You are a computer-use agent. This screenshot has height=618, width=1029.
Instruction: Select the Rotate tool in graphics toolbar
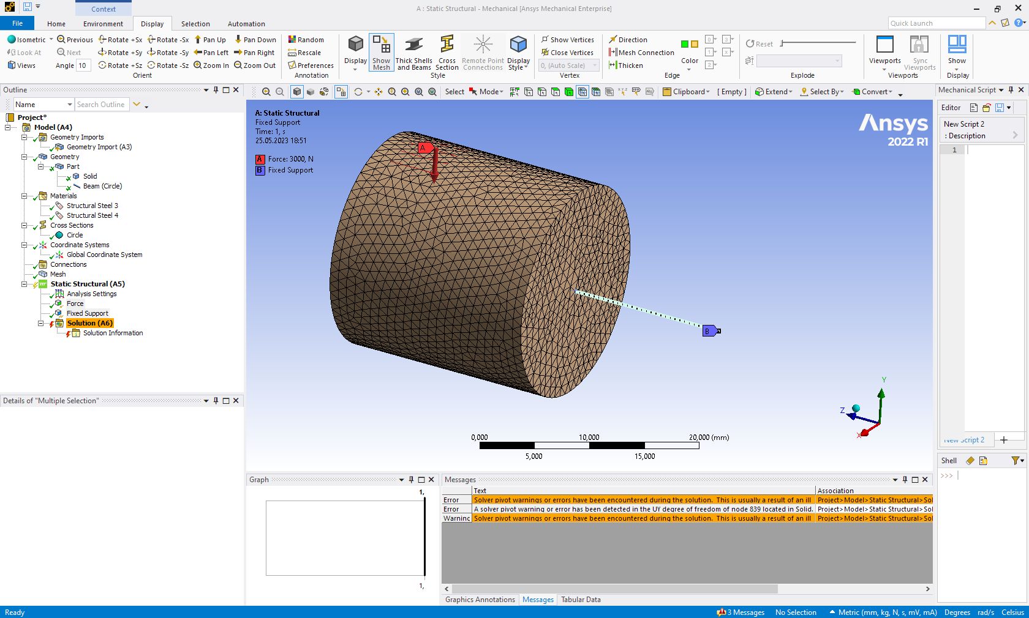pyautogui.click(x=358, y=92)
